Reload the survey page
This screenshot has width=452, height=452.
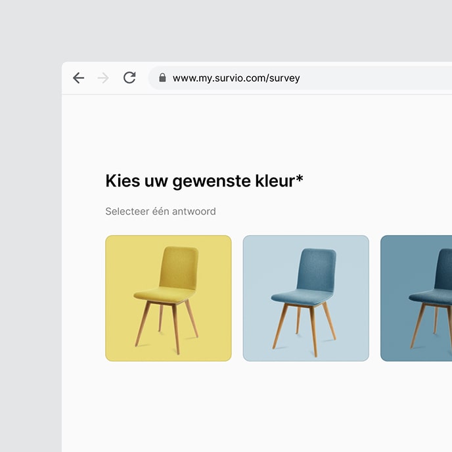pyautogui.click(x=129, y=78)
